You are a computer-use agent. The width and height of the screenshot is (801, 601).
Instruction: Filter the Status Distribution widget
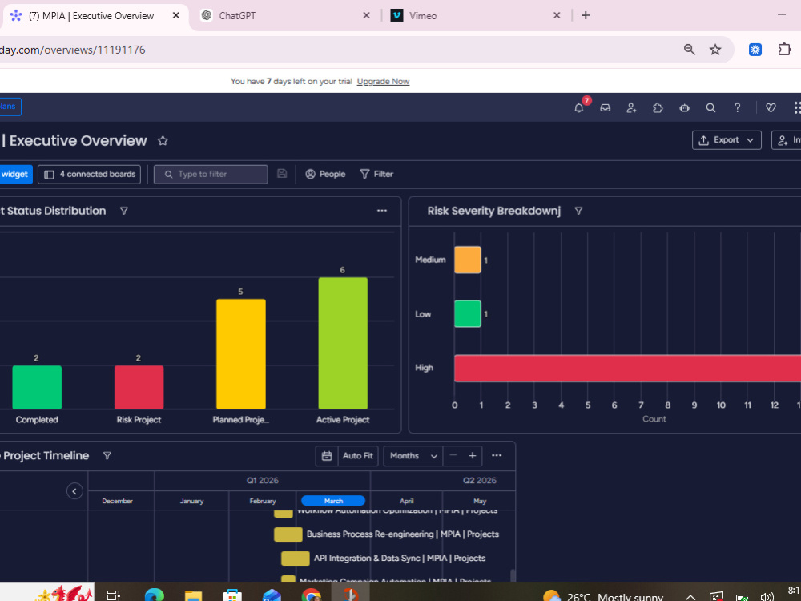click(123, 211)
